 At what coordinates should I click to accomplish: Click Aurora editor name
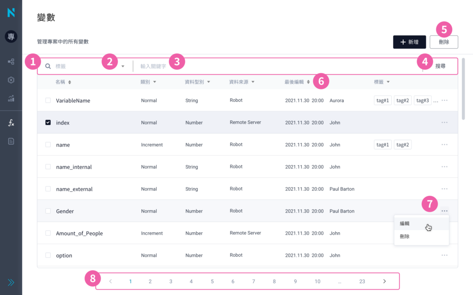337,100
